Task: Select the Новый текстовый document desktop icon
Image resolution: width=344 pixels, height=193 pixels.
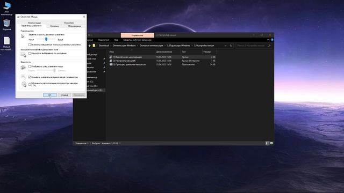Action: [6, 43]
